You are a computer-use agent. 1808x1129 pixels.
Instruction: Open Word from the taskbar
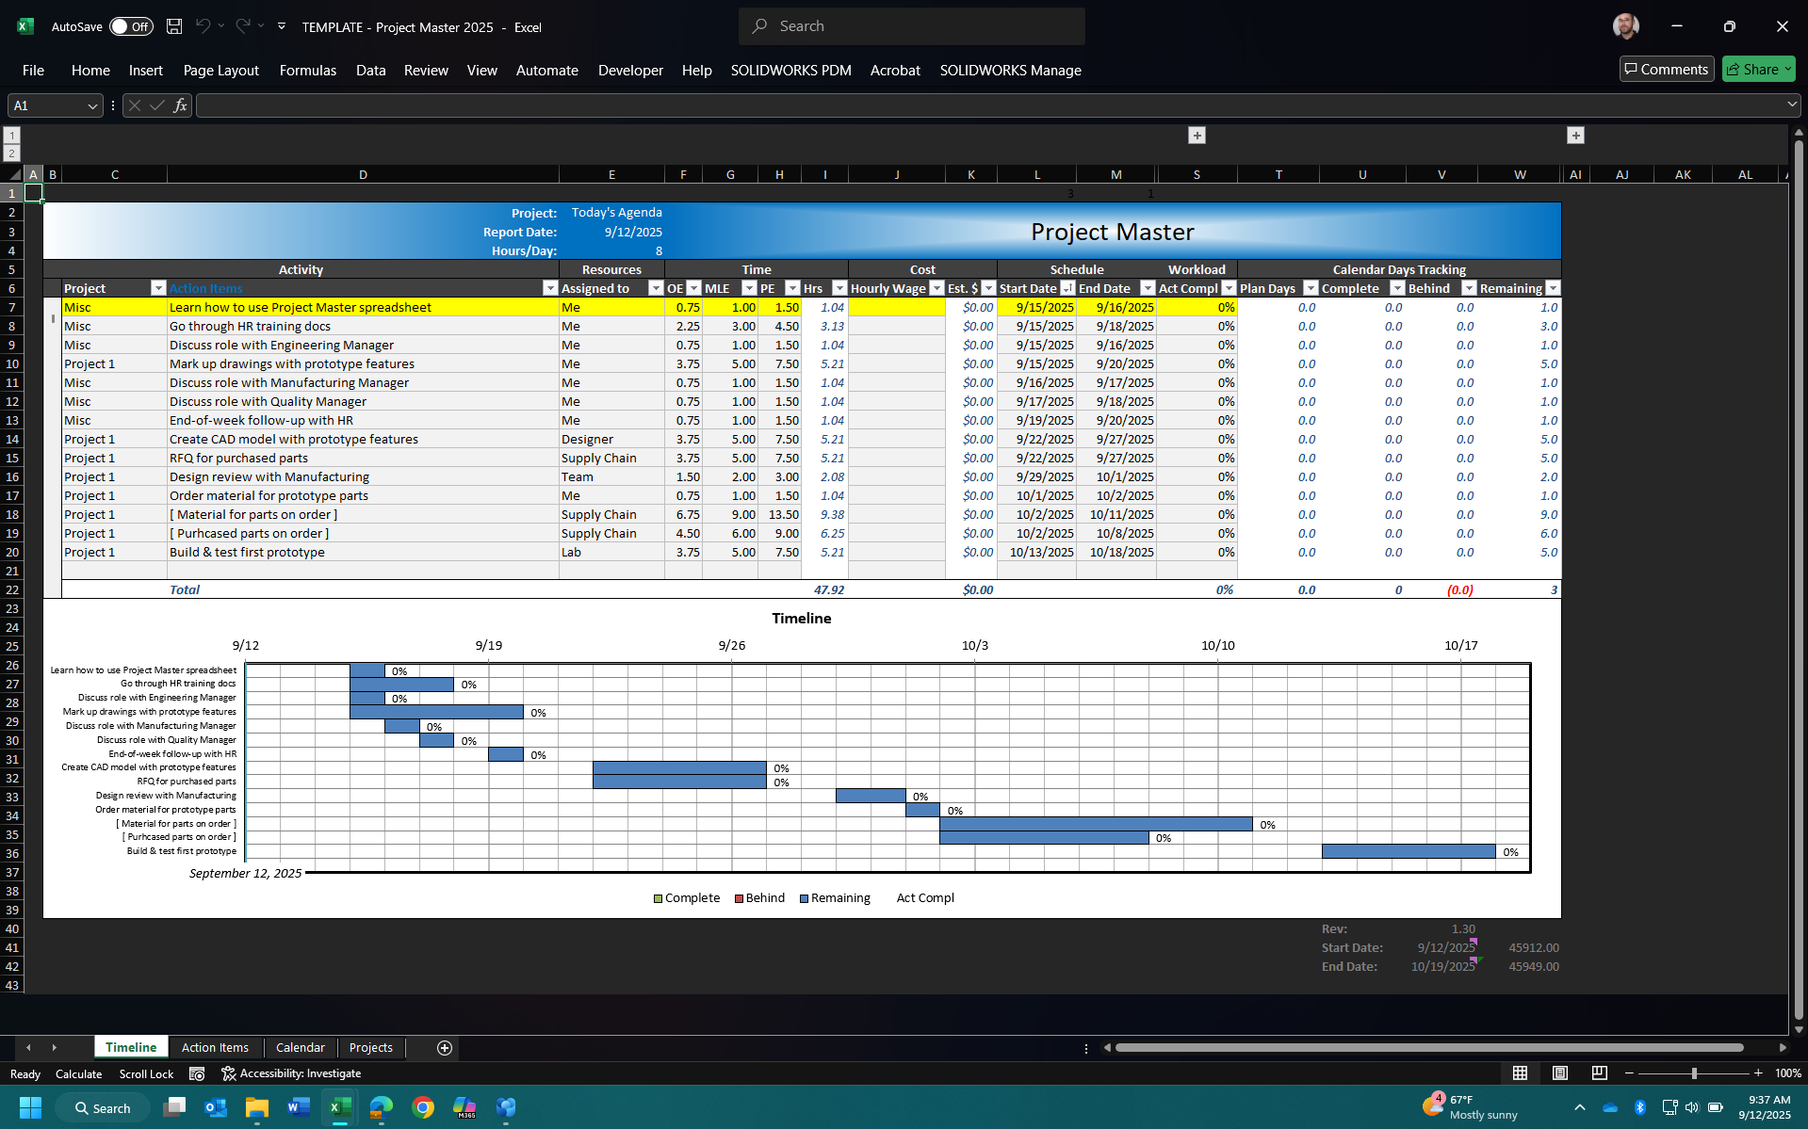(299, 1107)
